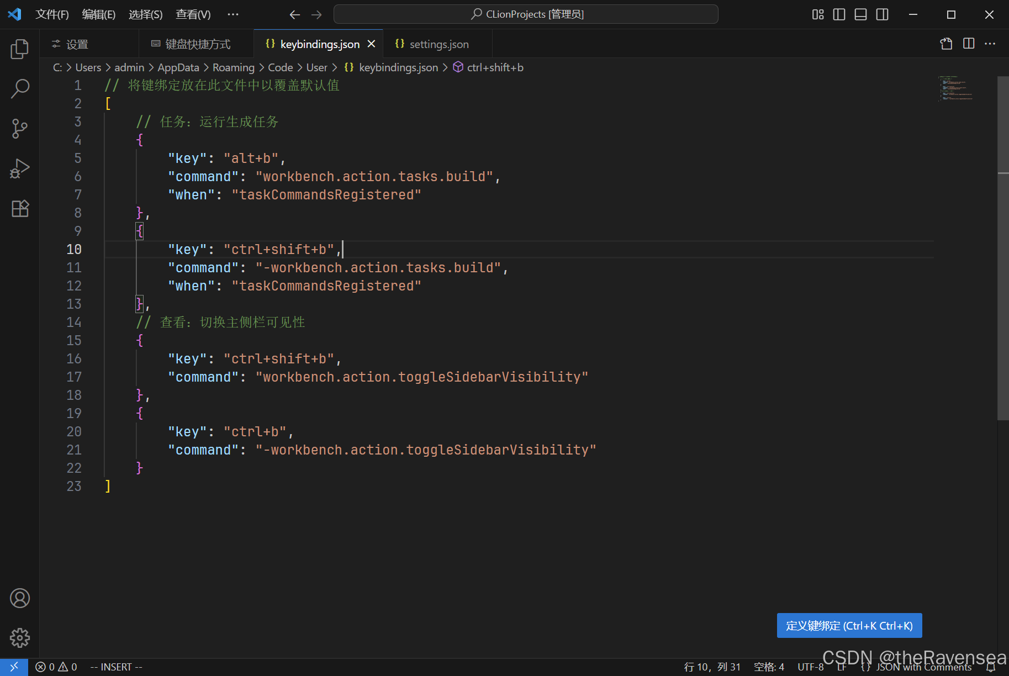The image size is (1009, 676).
Task: Go back with the left arrow
Action: (295, 15)
